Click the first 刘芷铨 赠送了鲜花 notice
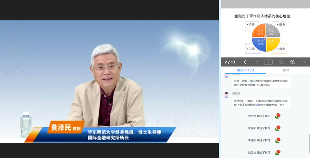310x158 pixels. click(x=259, y=116)
